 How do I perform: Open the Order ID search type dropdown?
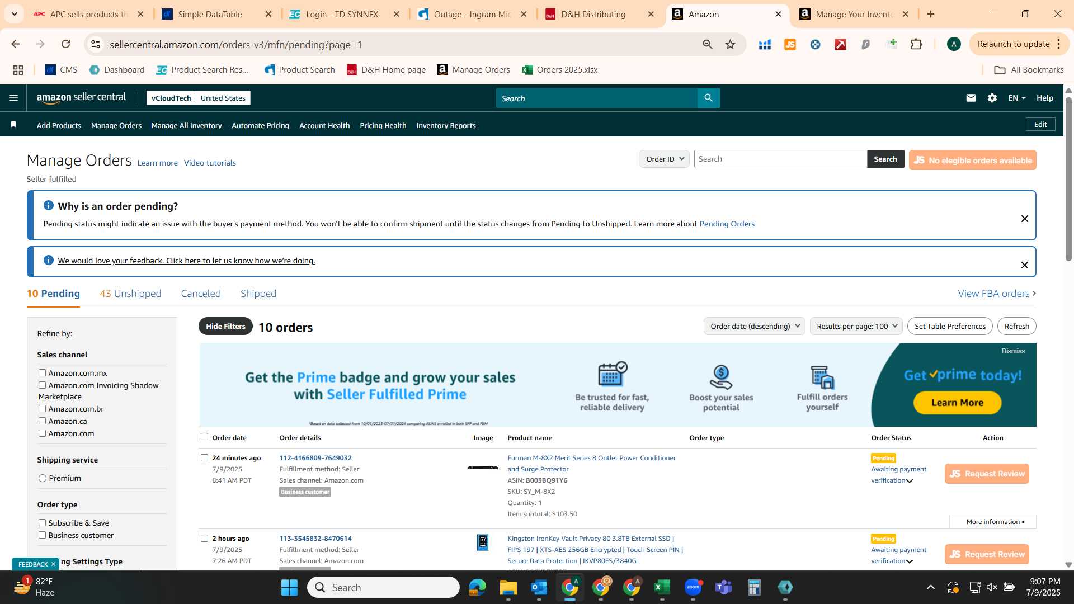coord(664,159)
